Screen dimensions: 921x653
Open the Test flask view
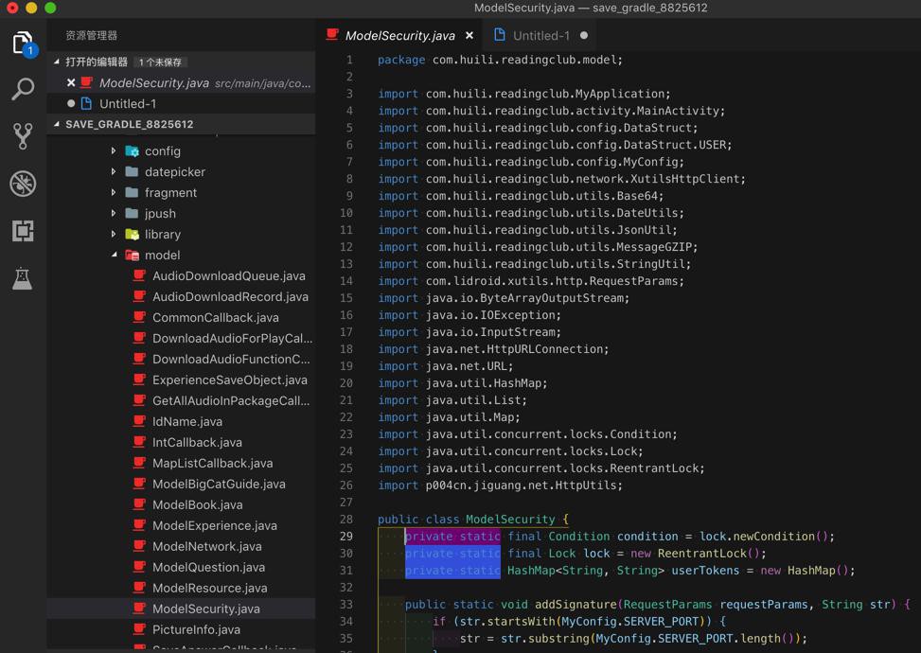click(x=23, y=278)
